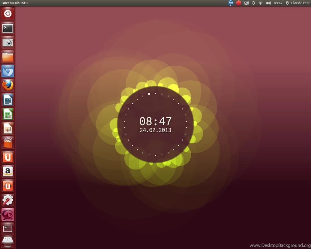Viewport: 311px width, 249px height.
Task: Launch Ubuntu One from the launcher
Action: coord(8,157)
